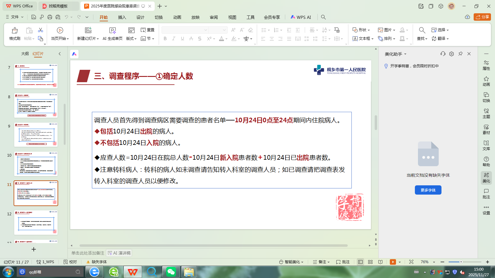Click the 更多字体 button in beautify panel

[428, 190]
